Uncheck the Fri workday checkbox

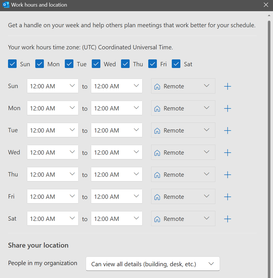click(x=153, y=64)
